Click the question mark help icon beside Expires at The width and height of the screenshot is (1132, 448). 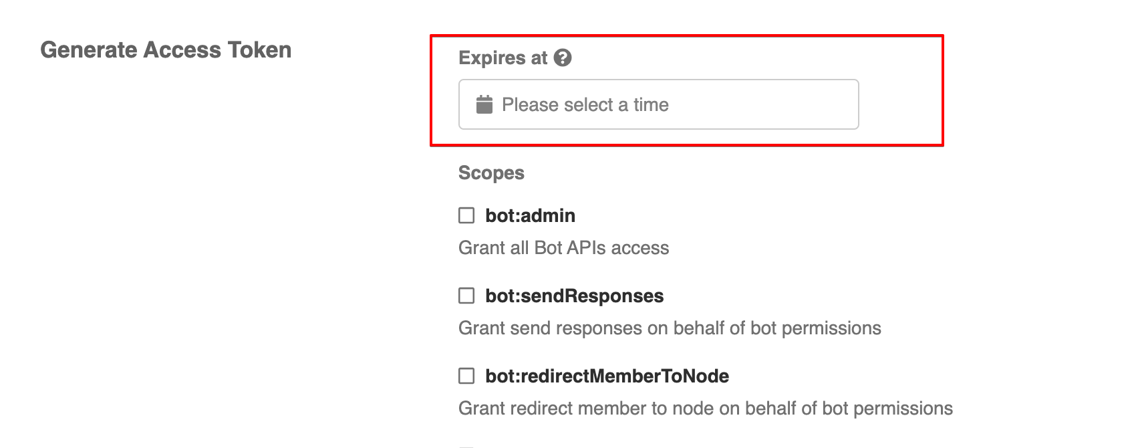coord(563,58)
